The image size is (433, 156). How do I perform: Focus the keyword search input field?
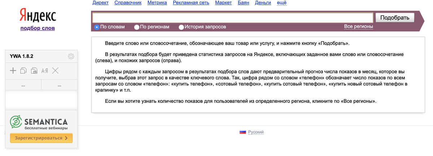tap(233, 18)
